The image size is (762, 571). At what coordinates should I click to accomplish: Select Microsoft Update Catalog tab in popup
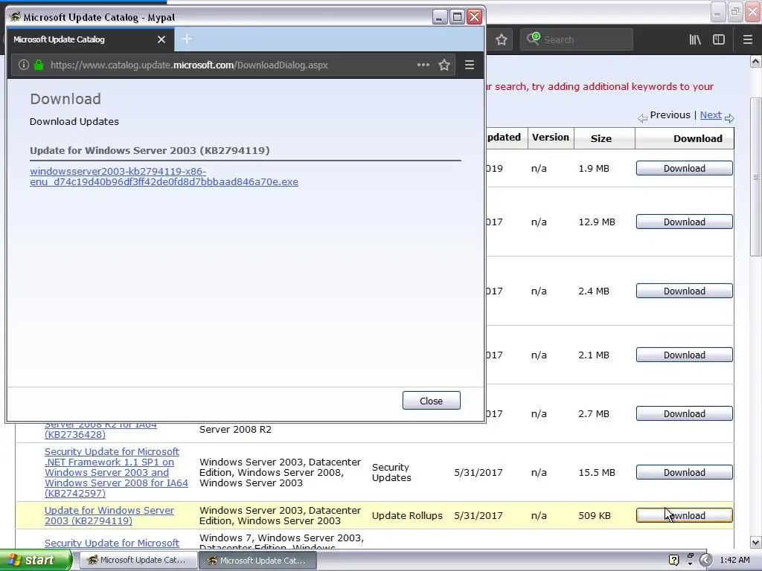pyautogui.click(x=89, y=39)
